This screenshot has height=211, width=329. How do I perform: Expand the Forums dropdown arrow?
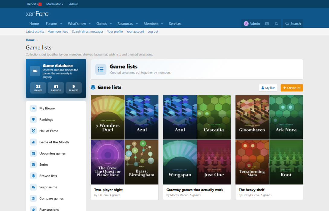(61, 24)
